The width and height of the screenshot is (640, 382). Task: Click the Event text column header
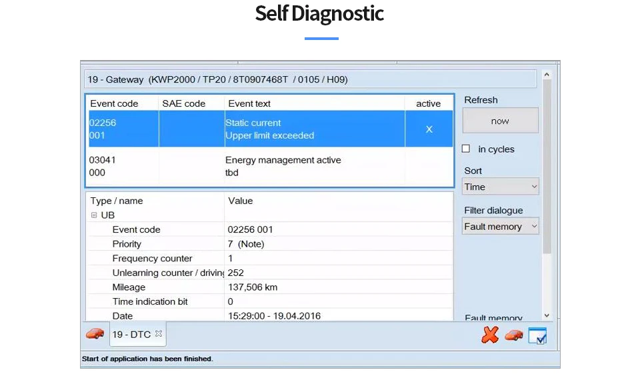[249, 103]
